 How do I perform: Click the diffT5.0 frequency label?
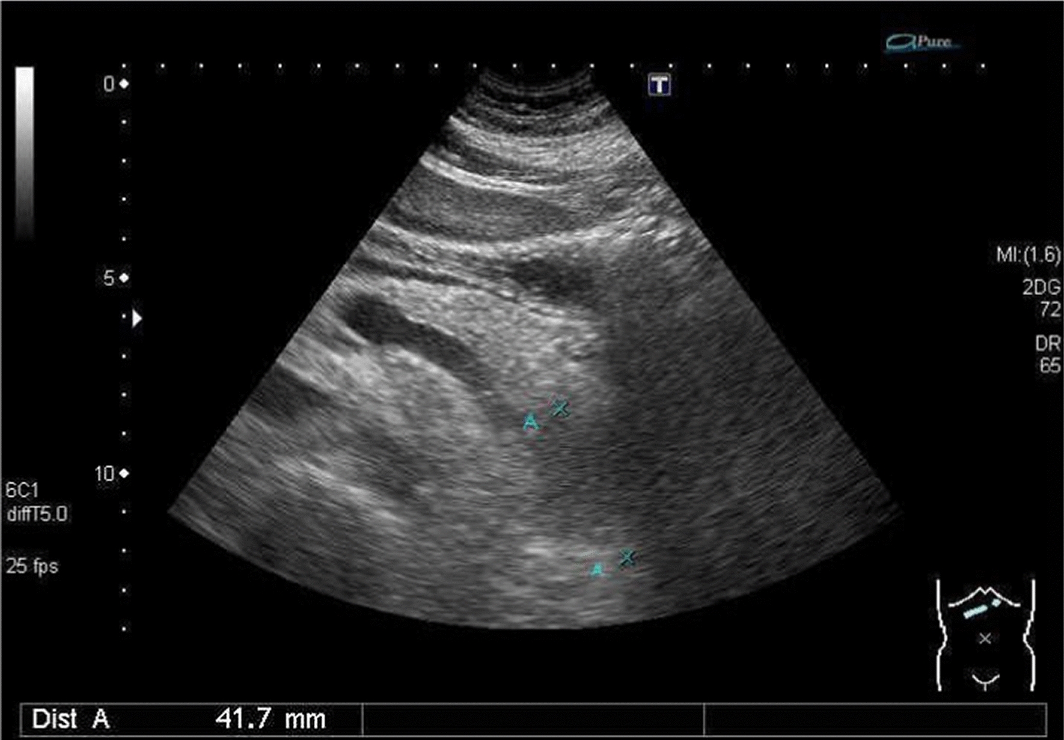[37, 514]
